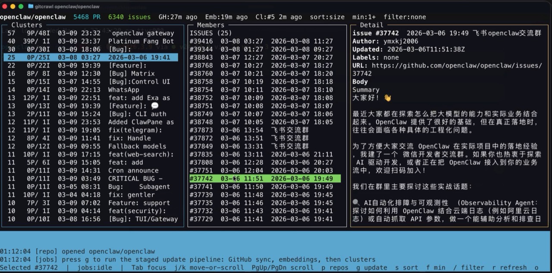This screenshot has width=552, height=273.
Task: Click the 'Author: ymxkj2006' line
Action: pos(385,41)
